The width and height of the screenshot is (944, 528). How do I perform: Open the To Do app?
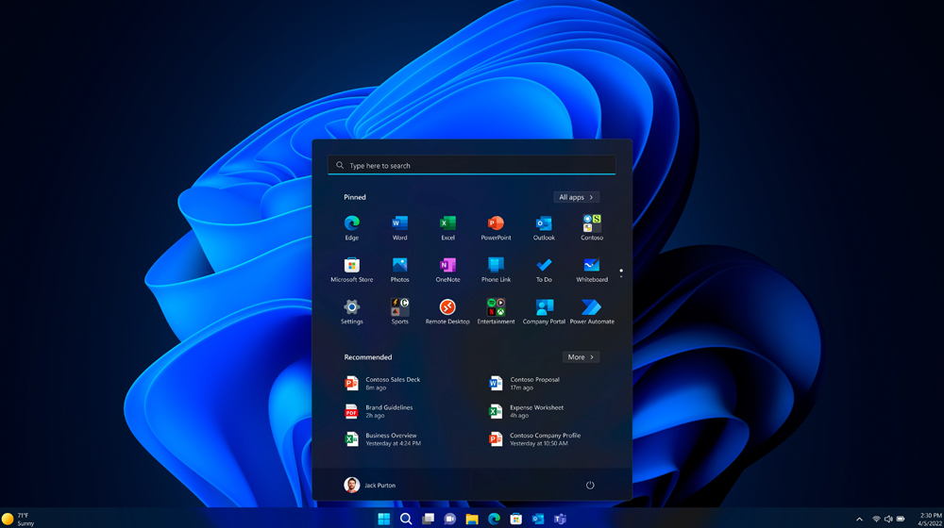click(x=544, y=270)
